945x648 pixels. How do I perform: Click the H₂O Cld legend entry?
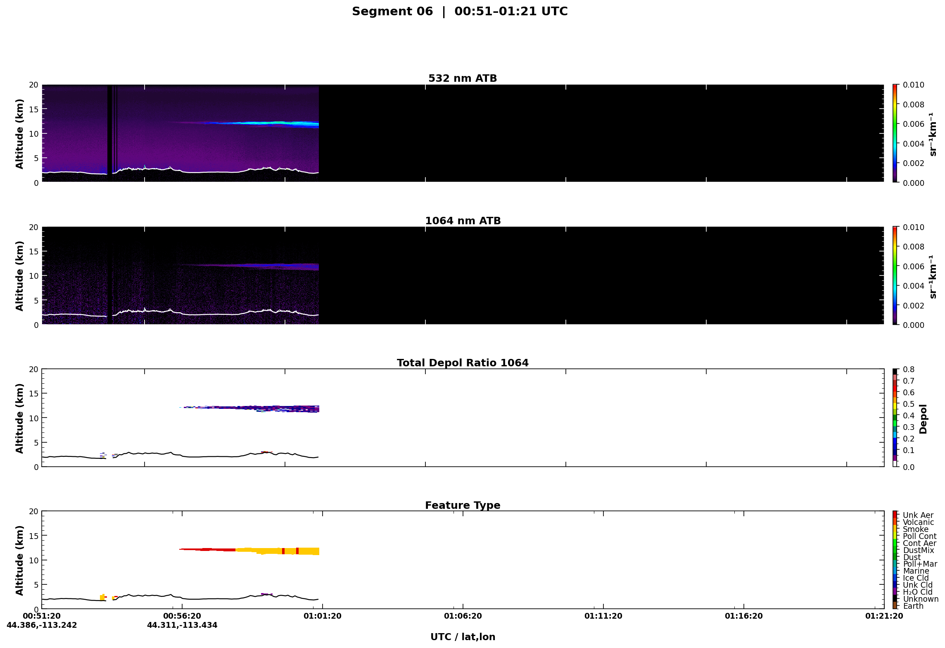click(x=917, y=592)
